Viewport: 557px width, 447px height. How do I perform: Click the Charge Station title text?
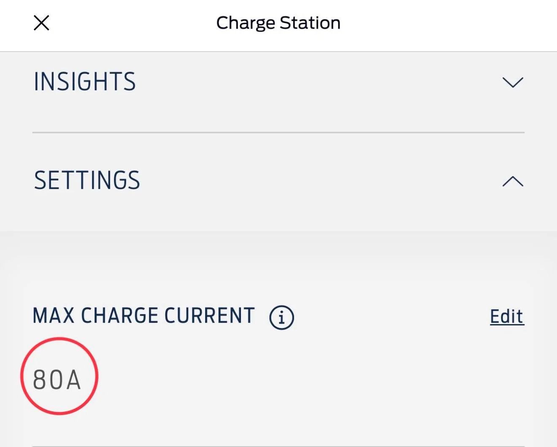point(278,23)
